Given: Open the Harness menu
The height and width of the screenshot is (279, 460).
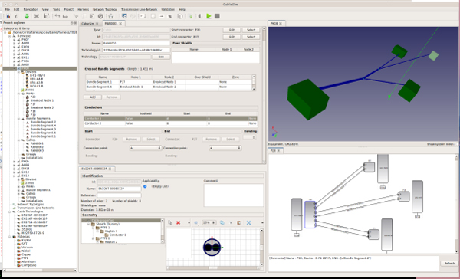Looking at the screenshot, I should pyautogui.click(x=83, y=10).
